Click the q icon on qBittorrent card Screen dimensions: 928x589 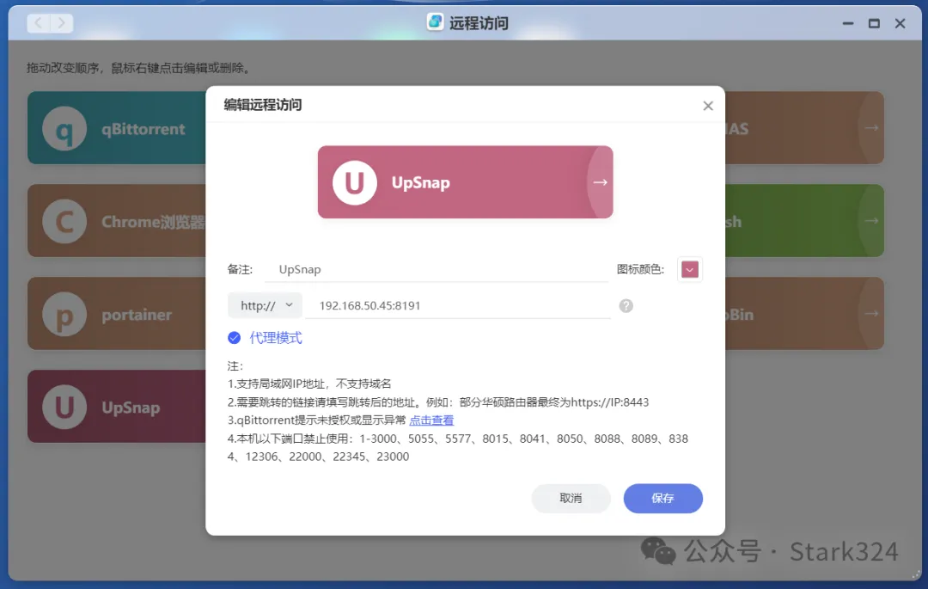click(x=64, y=128)
